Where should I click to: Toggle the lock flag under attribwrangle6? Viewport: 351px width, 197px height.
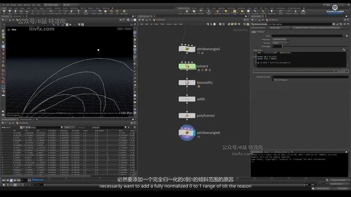(199, 137)
